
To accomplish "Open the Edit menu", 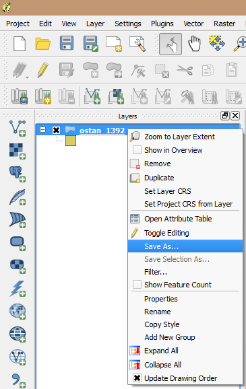I will (45, 24).
